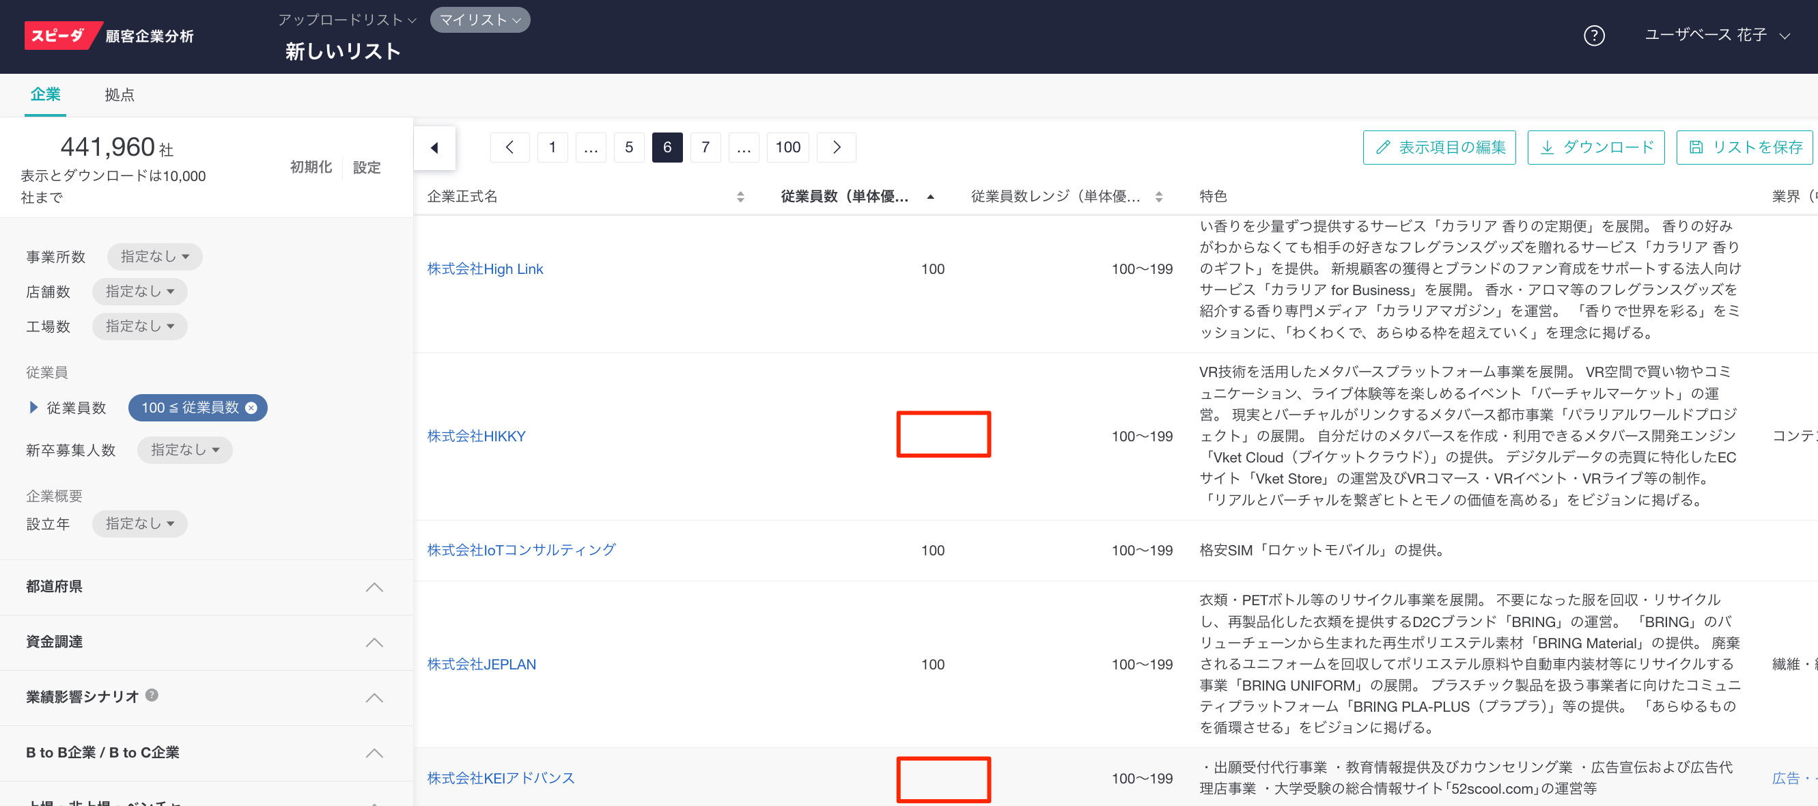Expand the 従業員数 disclosure triangle
This screenshot has height=806, width=1818.
point(33,407)
